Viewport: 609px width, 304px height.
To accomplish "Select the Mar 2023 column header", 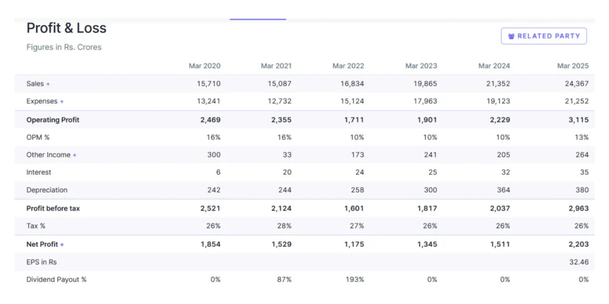I will [x=421, y=66].
